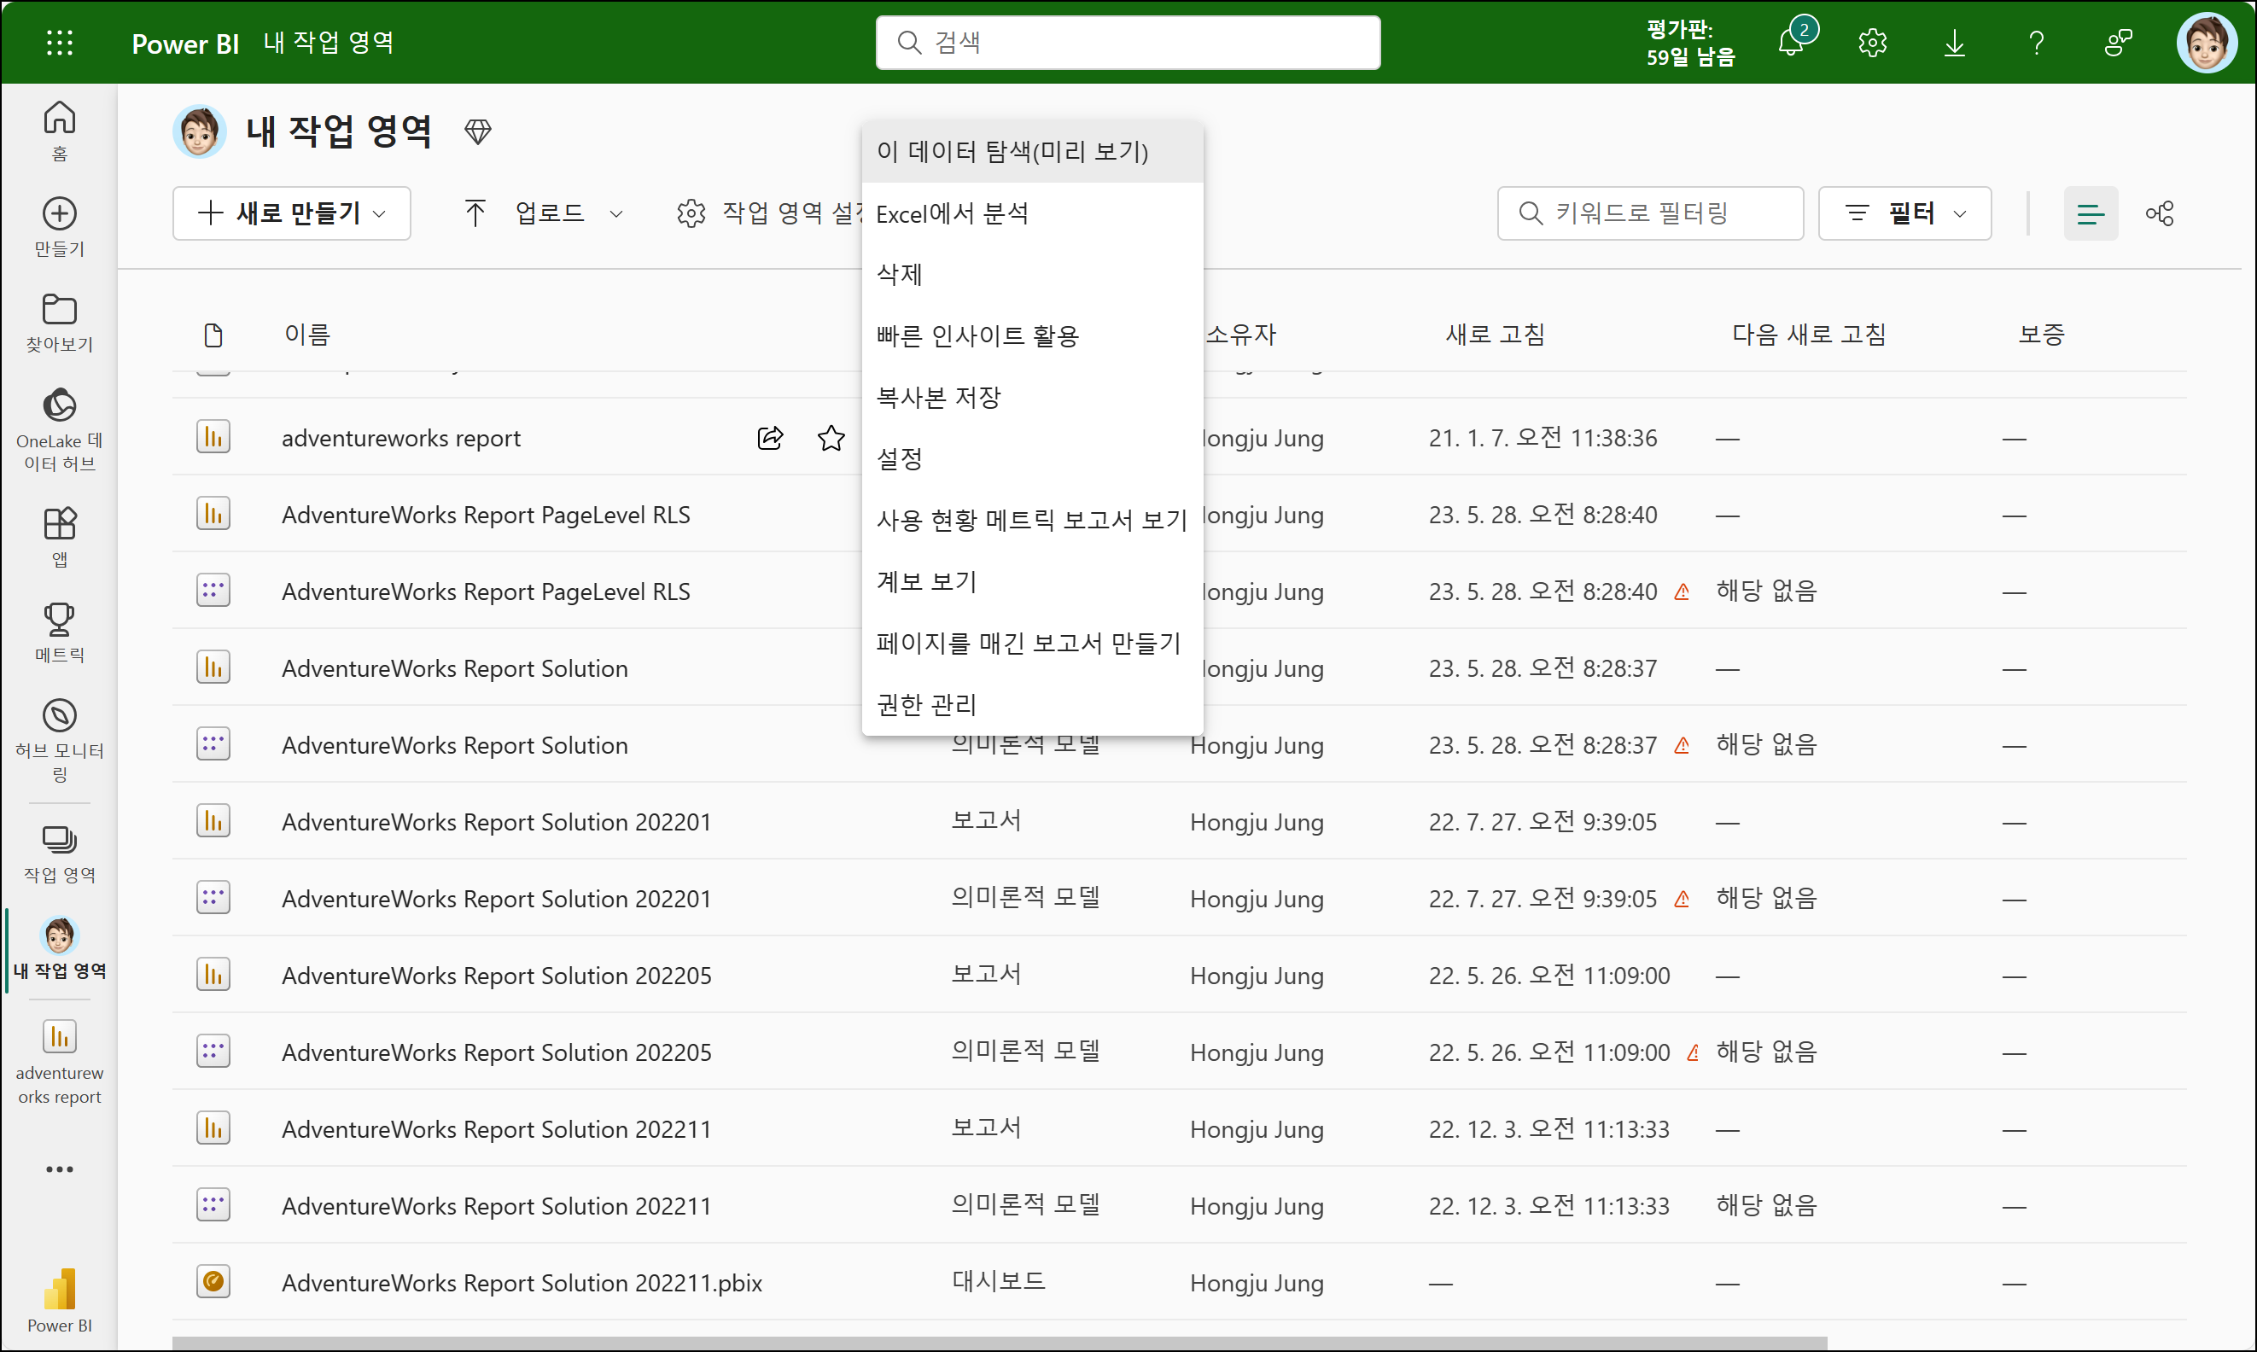Click the download arrow icon in header
Screen dimensions: 2257x1352
coord(1955,43)
